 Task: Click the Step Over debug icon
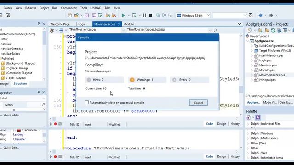tap(164, 15)
